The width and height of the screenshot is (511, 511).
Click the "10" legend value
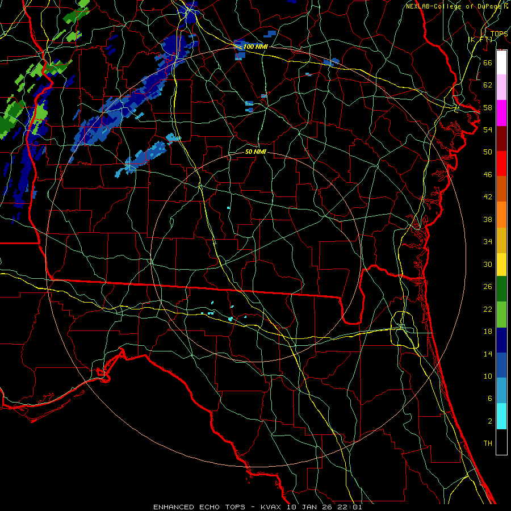[x=488, y=376]
